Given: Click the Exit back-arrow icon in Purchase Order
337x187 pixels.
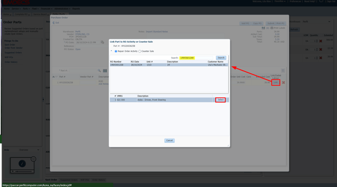Looking at the screenshot, I should coord(53,23).
